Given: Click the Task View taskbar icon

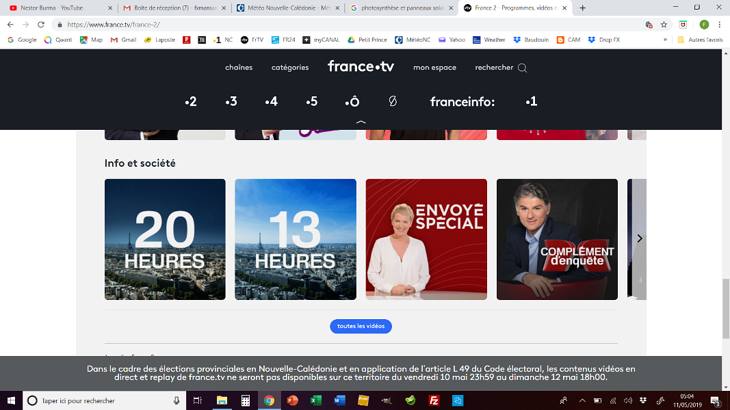Looking at the screenshot, I should point(198,400).
